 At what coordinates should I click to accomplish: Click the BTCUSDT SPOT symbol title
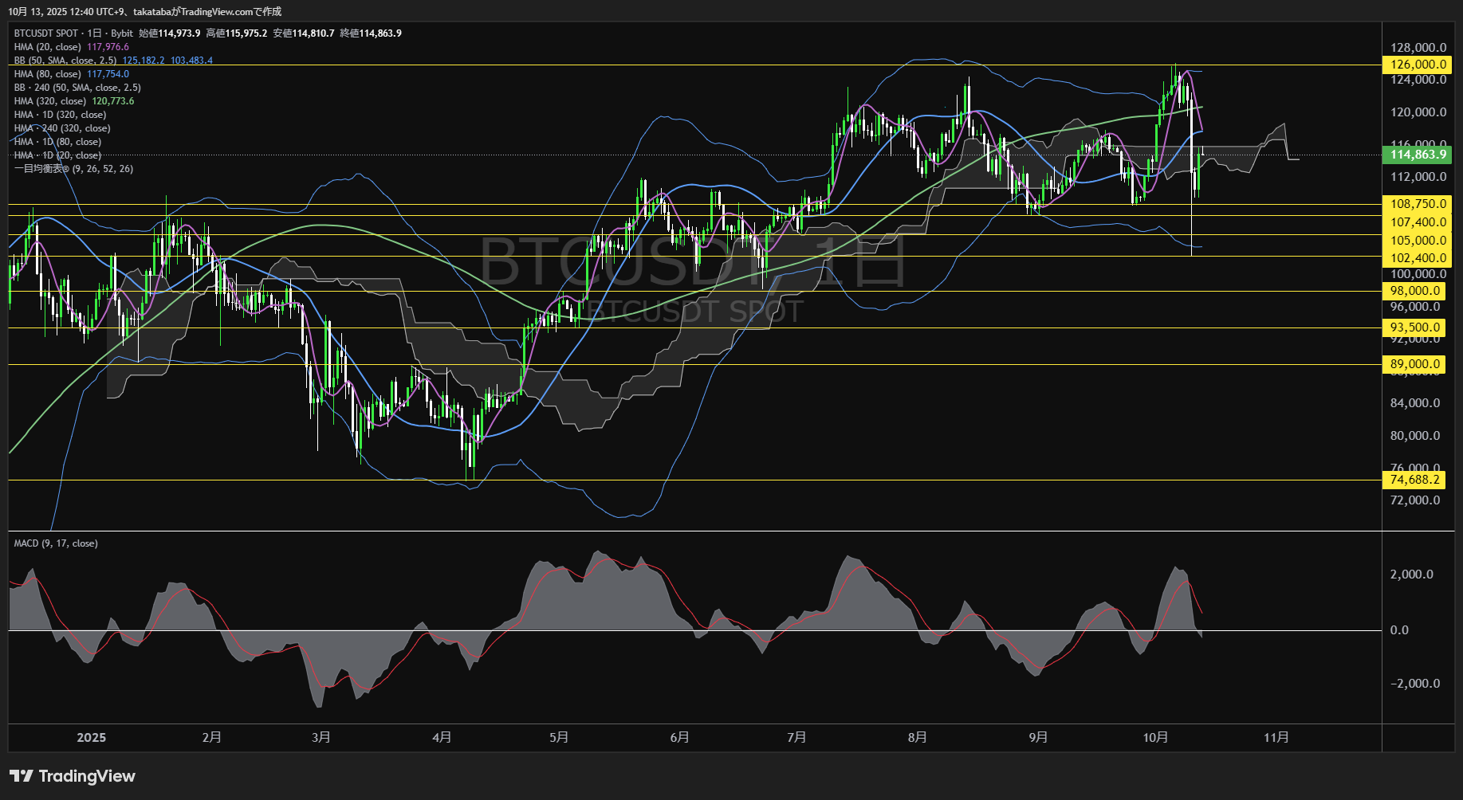(x=46, y=33)
